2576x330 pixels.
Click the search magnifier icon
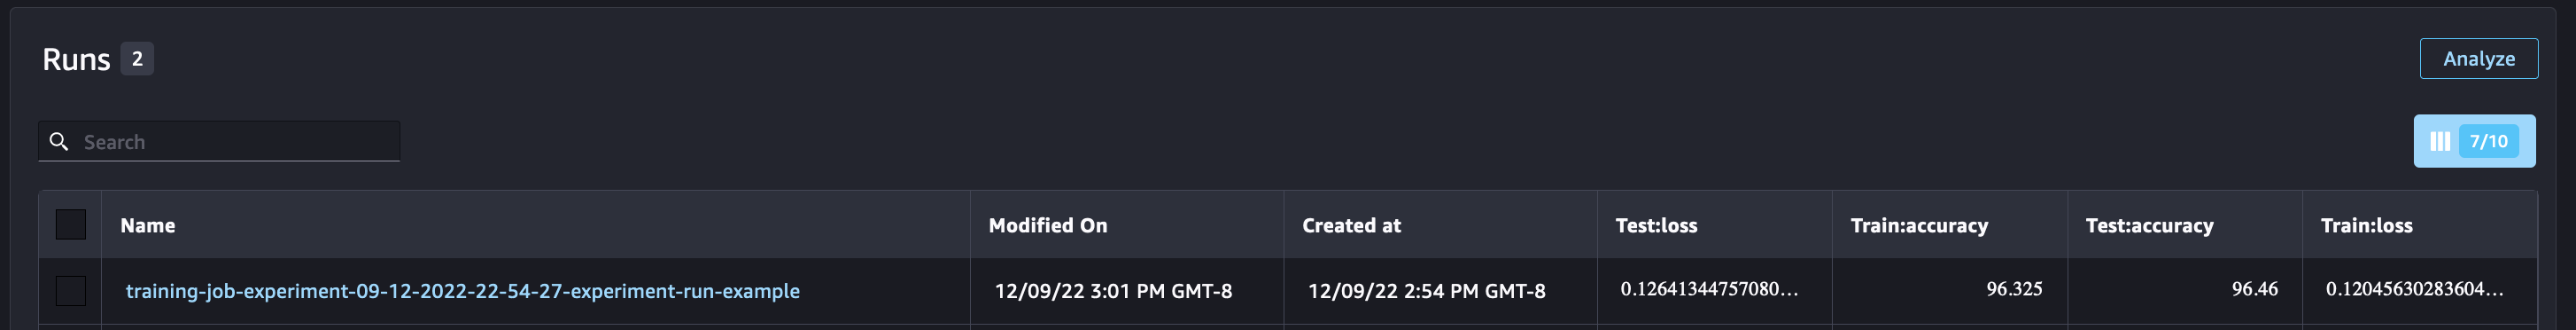tap(59, 142)
